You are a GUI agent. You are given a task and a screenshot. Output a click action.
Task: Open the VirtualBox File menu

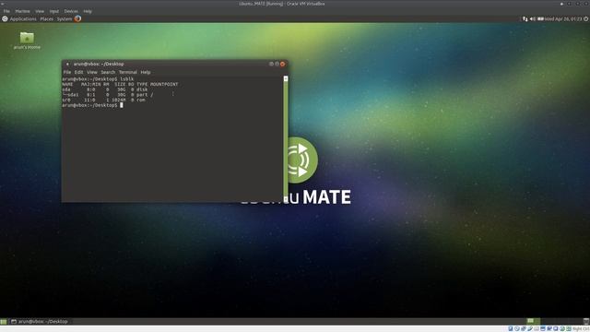6,11
